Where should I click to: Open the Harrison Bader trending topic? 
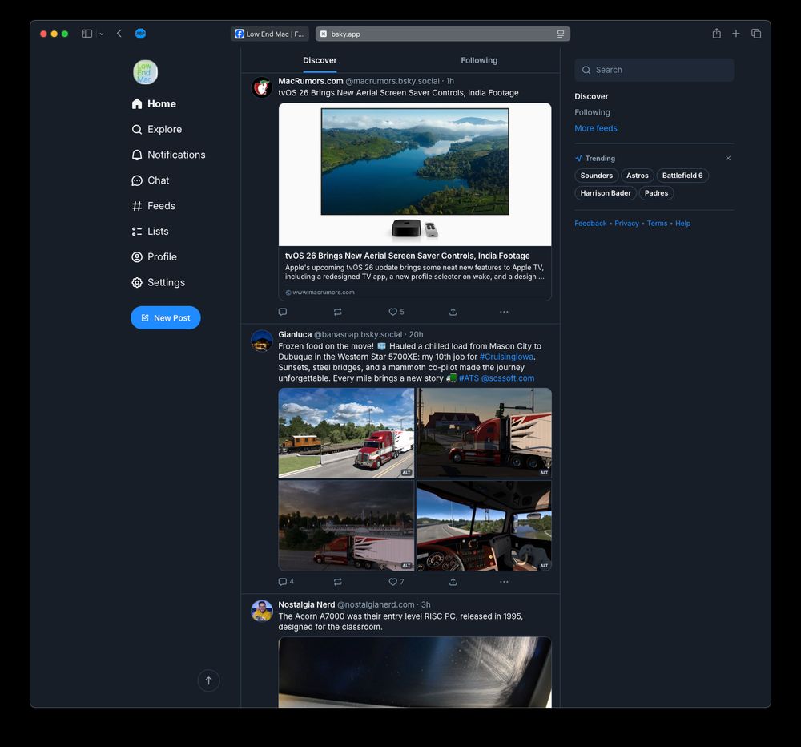click(606, 192)
